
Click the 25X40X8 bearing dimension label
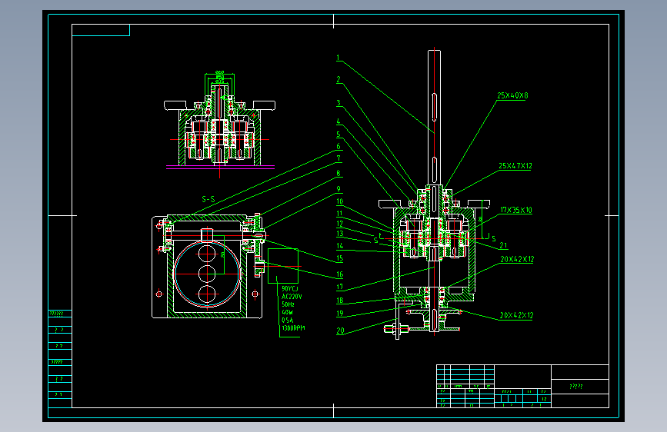pos(512,95)
